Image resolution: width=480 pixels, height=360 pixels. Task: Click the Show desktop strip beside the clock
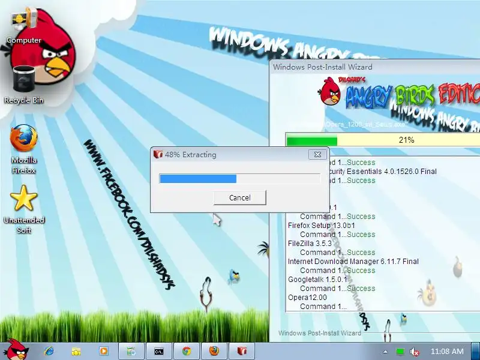[x=476, y=351]
